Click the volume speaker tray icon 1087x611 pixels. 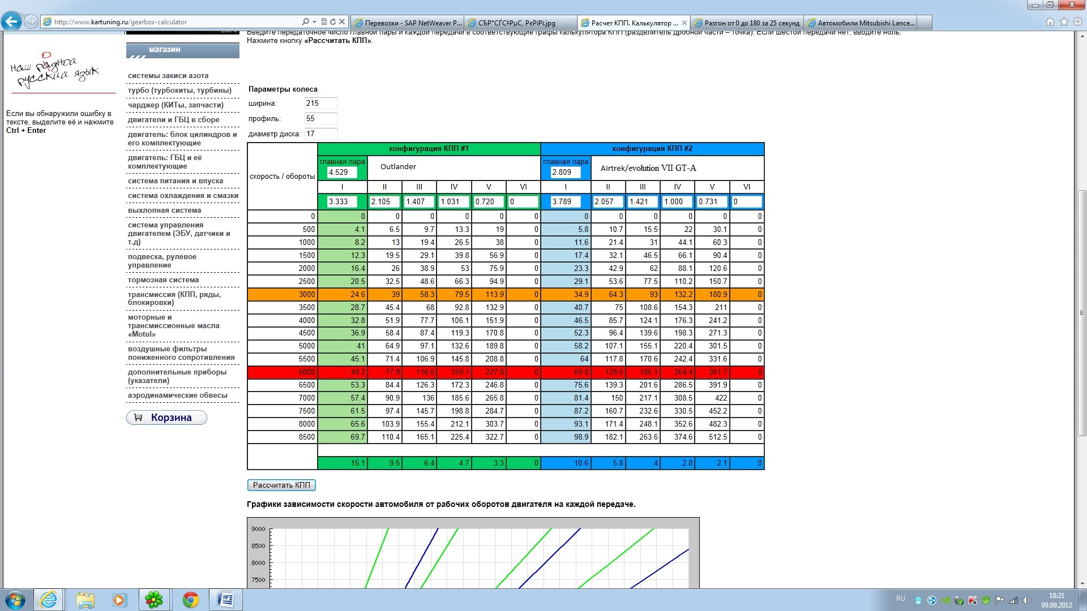pyautogui.click(x=1027, y=600)
